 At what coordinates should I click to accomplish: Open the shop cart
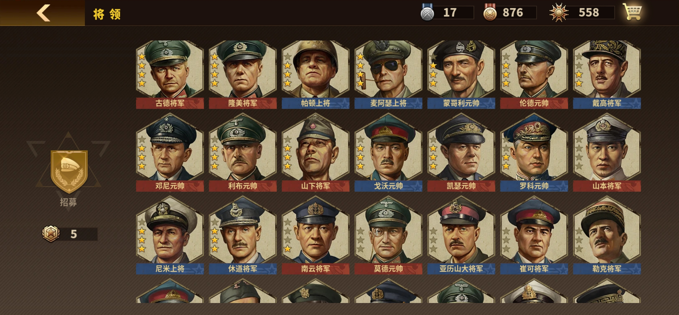point(632,12)
